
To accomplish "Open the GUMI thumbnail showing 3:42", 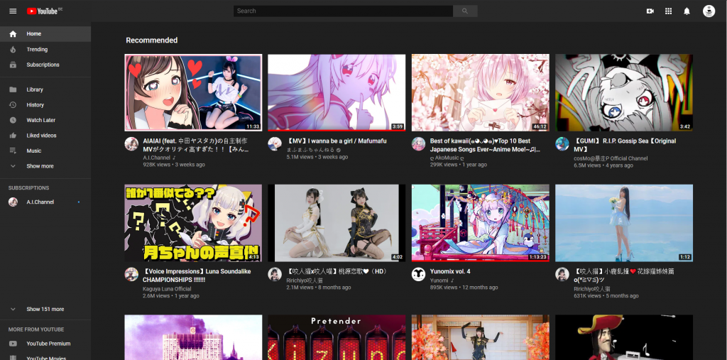I will (x=624, y=93).
